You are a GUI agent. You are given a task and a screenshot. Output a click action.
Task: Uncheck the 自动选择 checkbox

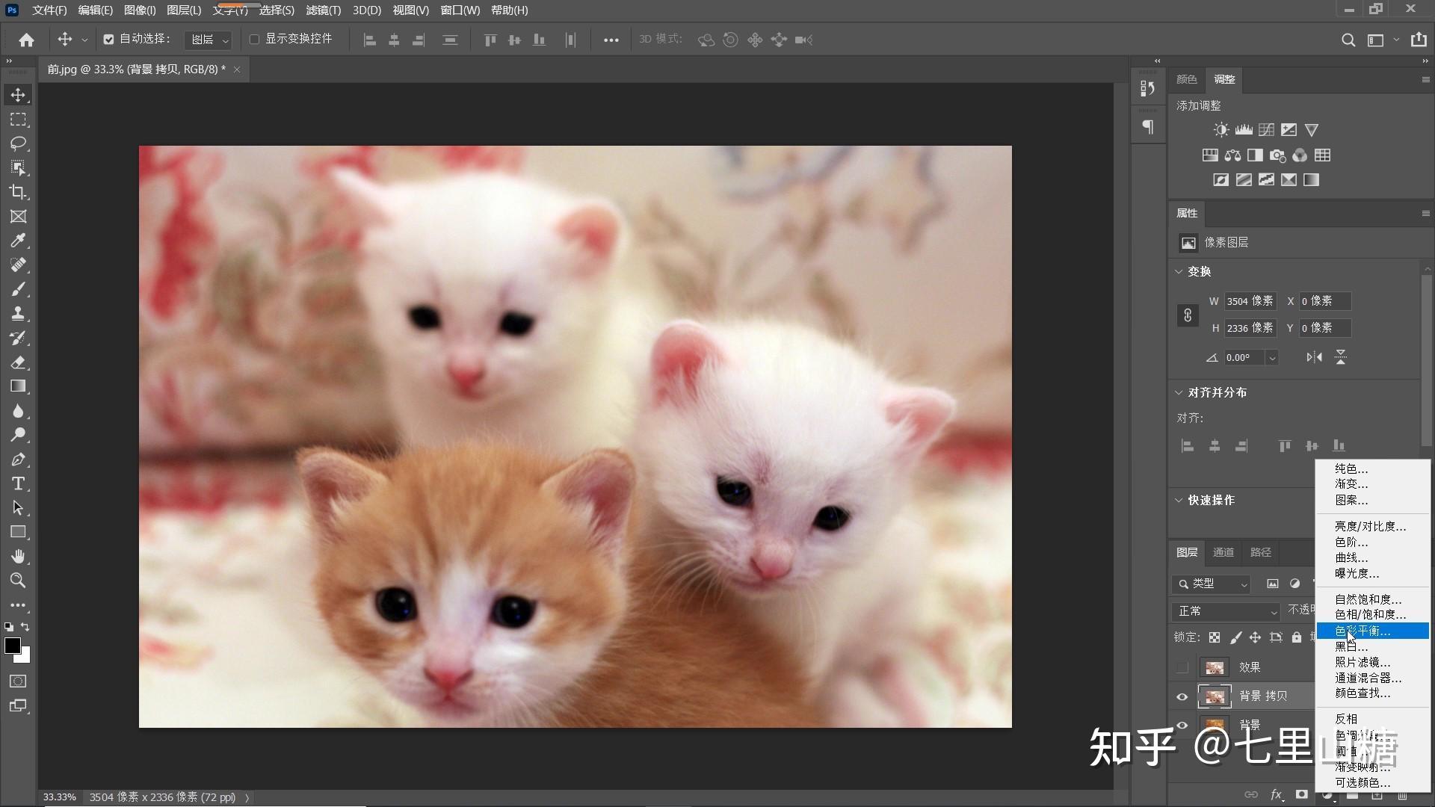coord(108,40)
